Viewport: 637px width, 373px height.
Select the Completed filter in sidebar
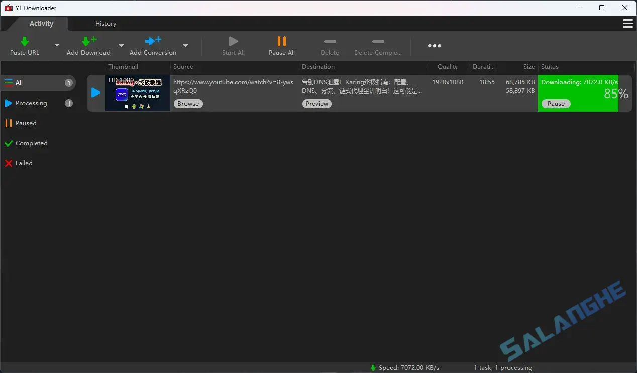(31, 143)
